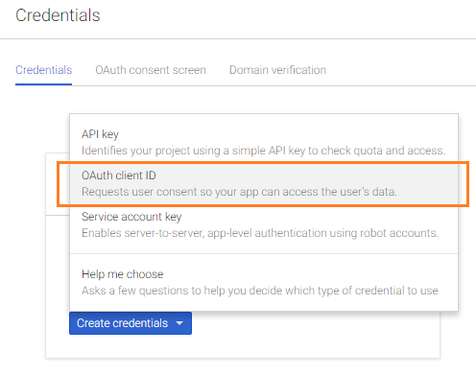
Task: Click 'Requests user consent' description text
Action: 239,192
